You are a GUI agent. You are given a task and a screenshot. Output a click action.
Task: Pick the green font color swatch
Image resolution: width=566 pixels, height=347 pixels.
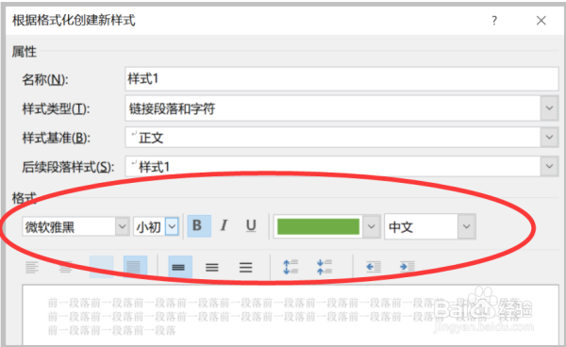(318, 227)
